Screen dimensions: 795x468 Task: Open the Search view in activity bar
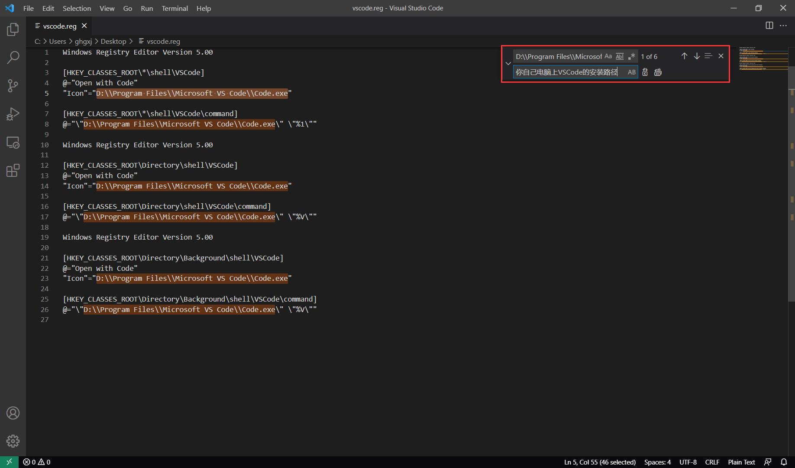point(13,57)
